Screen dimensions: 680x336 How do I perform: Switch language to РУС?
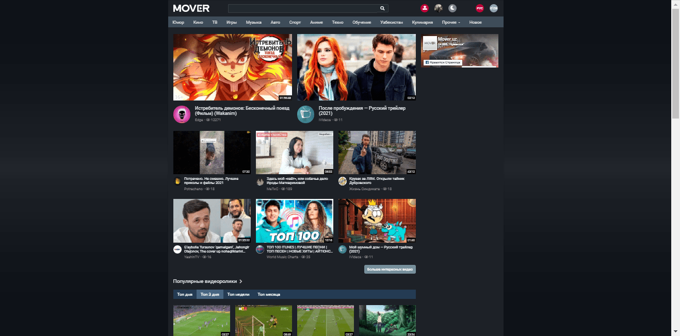[480, 8]
